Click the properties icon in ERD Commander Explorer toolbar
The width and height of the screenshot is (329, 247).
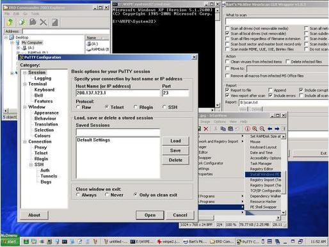click(x=55, y=22)
